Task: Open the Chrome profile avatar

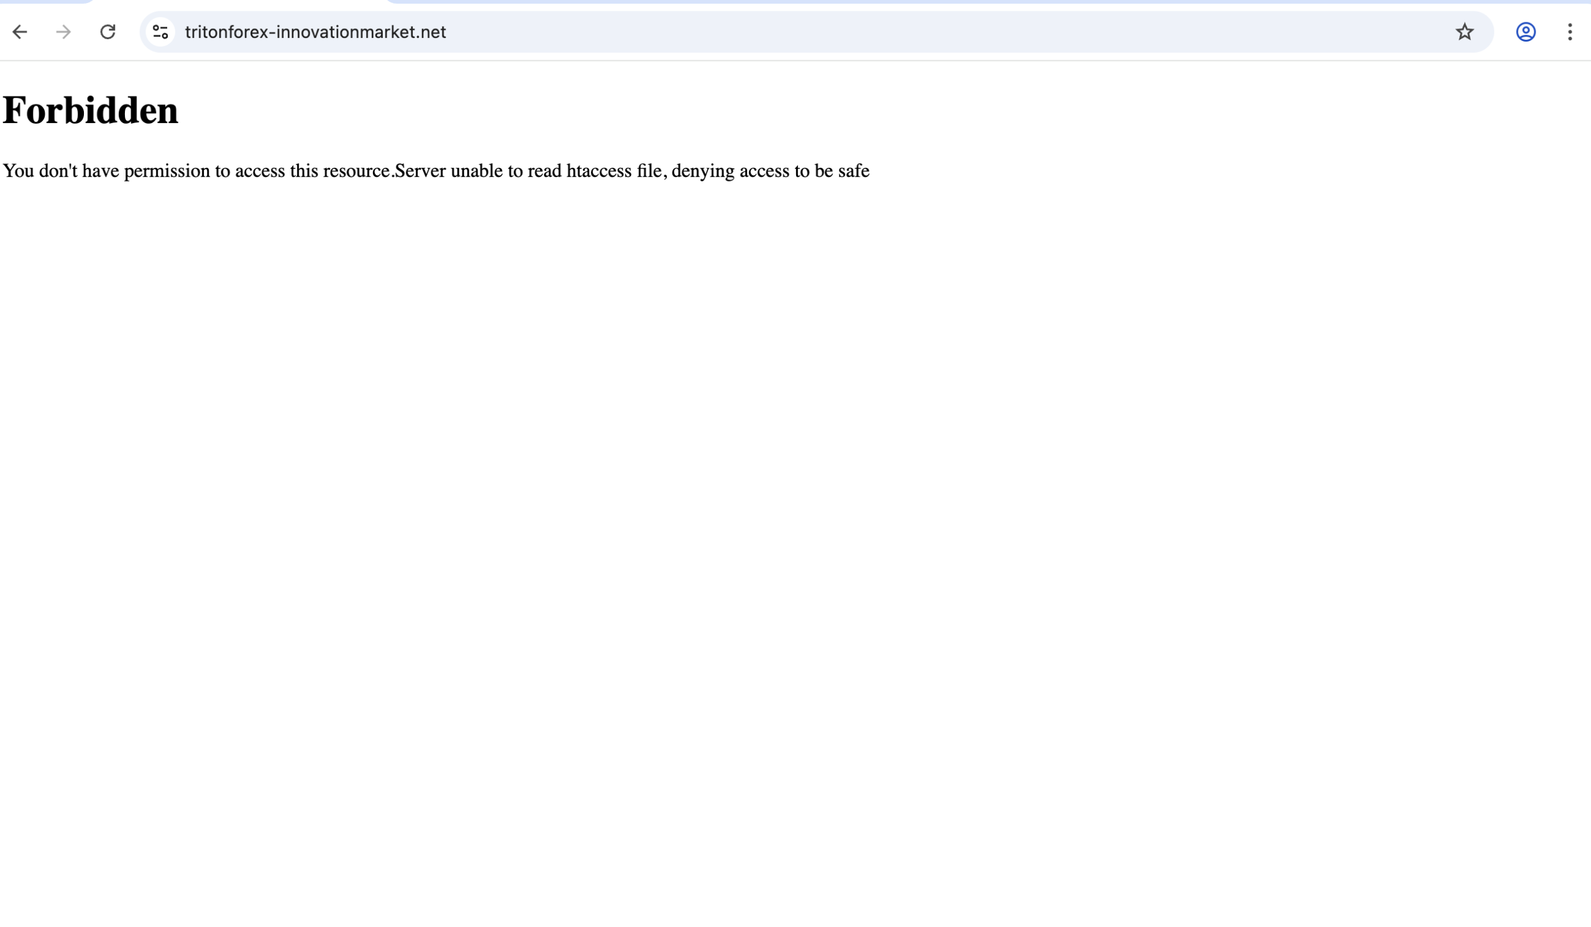Action: click(1525, 32)
